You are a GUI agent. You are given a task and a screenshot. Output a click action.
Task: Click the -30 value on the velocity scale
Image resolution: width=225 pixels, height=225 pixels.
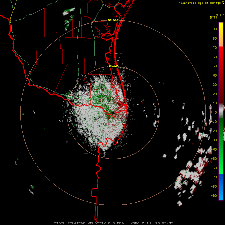point(214,140)
